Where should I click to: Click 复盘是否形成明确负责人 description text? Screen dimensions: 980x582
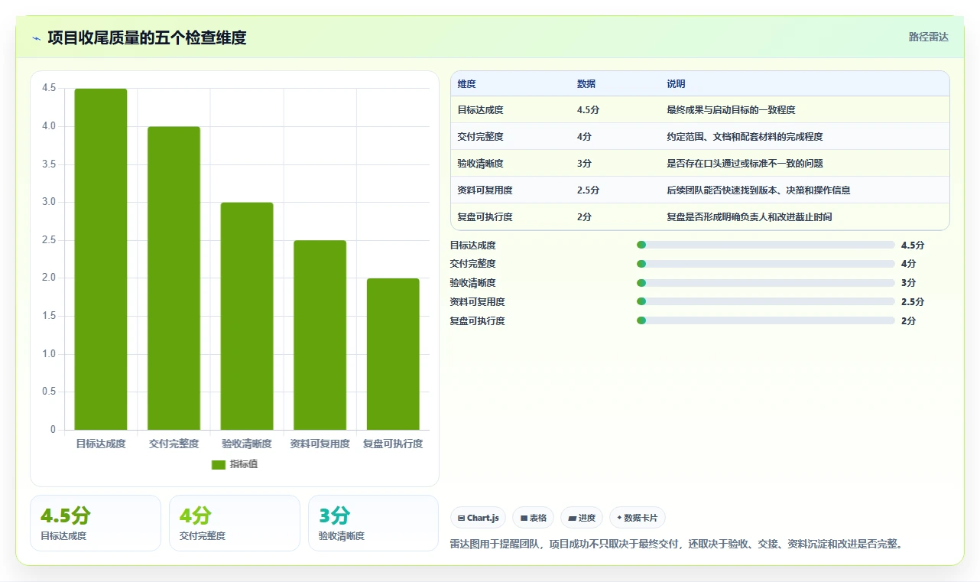pyautogui.click(x=750, y=217)
